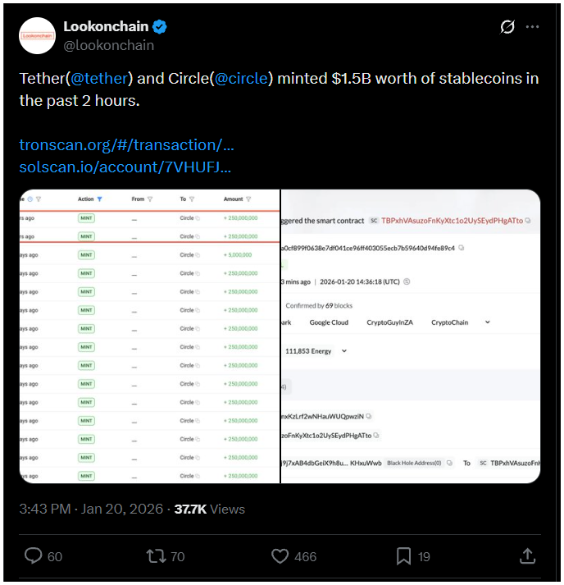The width and height of the screenshot is (564, 585).
Task: Open the @lookonchain handle
Action: coord(108,45)
